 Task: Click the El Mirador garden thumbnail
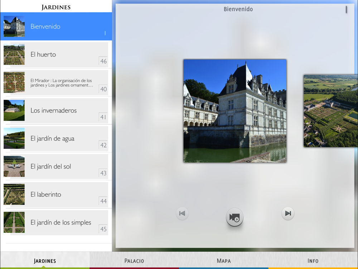tap(14, 82)
